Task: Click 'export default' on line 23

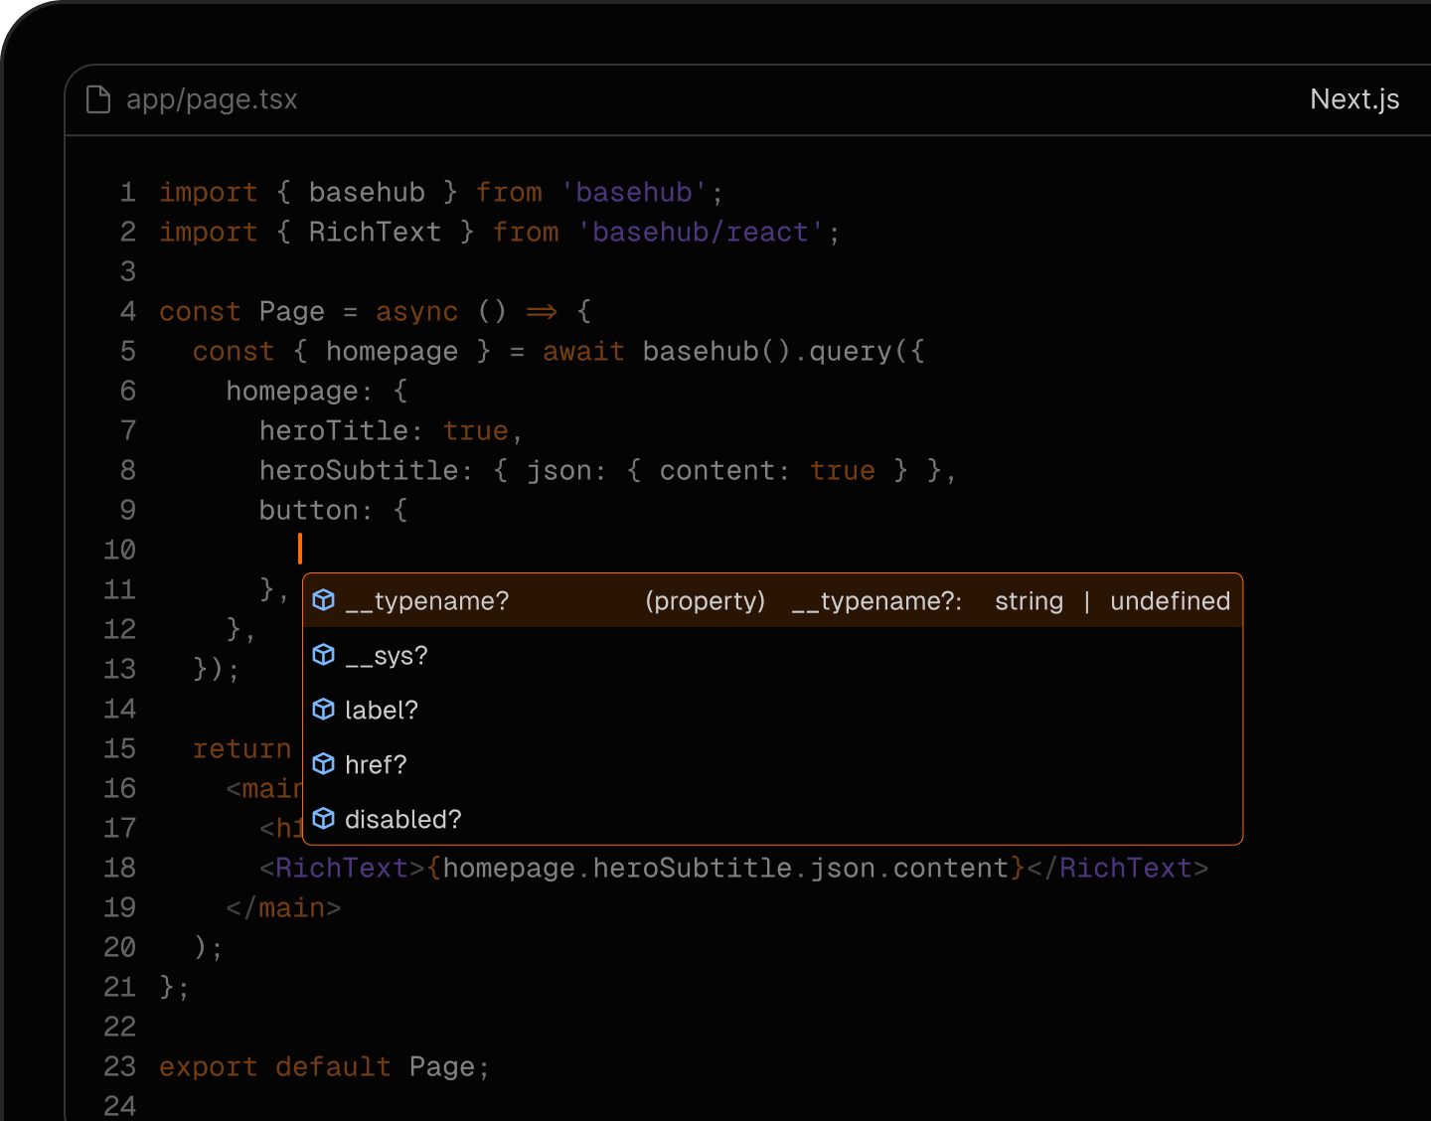Action: pos(274,1067)
